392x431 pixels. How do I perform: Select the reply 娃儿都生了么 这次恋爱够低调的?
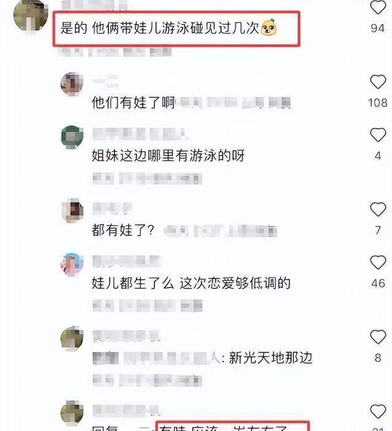click(191, 283)
